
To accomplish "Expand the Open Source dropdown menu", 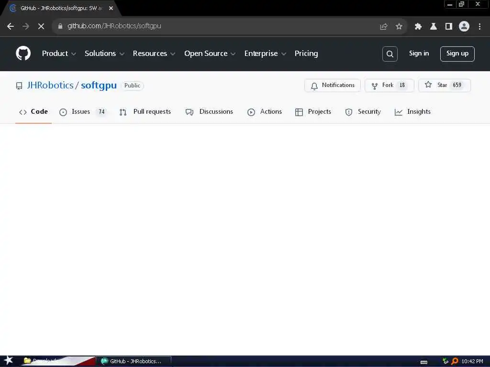I will tap(210, 54).
